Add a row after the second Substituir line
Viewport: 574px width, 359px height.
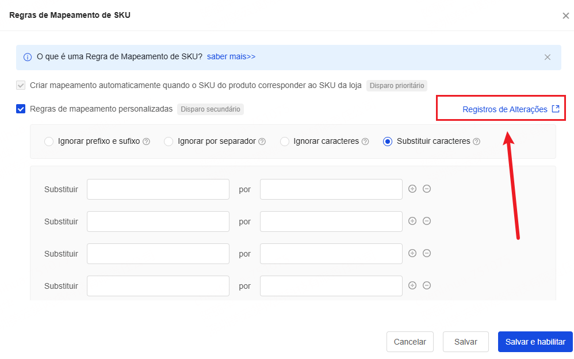coord(412,221)
